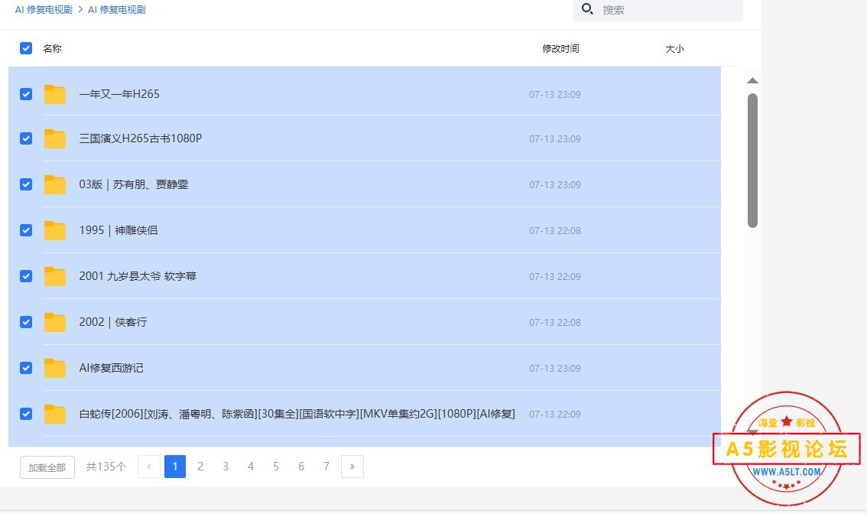Go to page 5
This screenshot has height=514, width=867.
coord(276,467)
